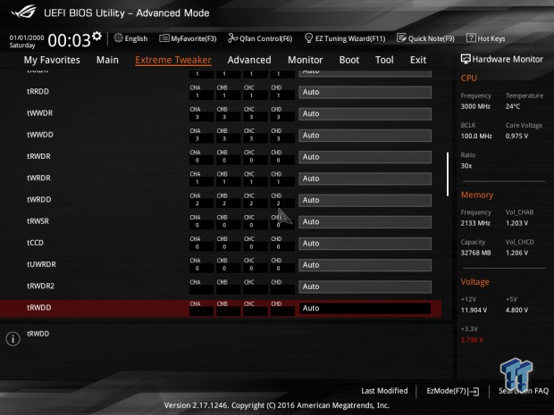Open Qfan Control(F6) fan icon

232,37
